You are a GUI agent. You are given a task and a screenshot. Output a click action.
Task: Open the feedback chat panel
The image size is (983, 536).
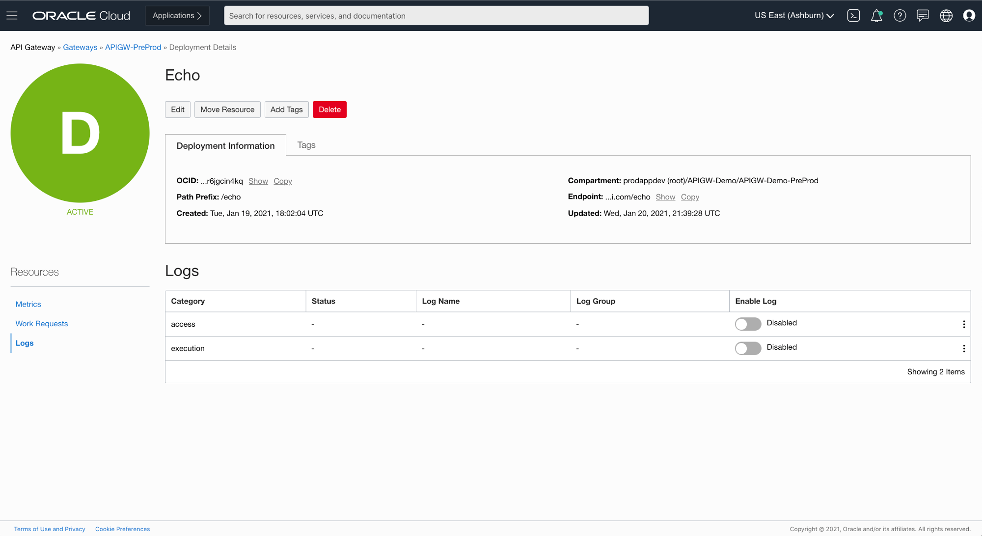click(x=923, y=15)
